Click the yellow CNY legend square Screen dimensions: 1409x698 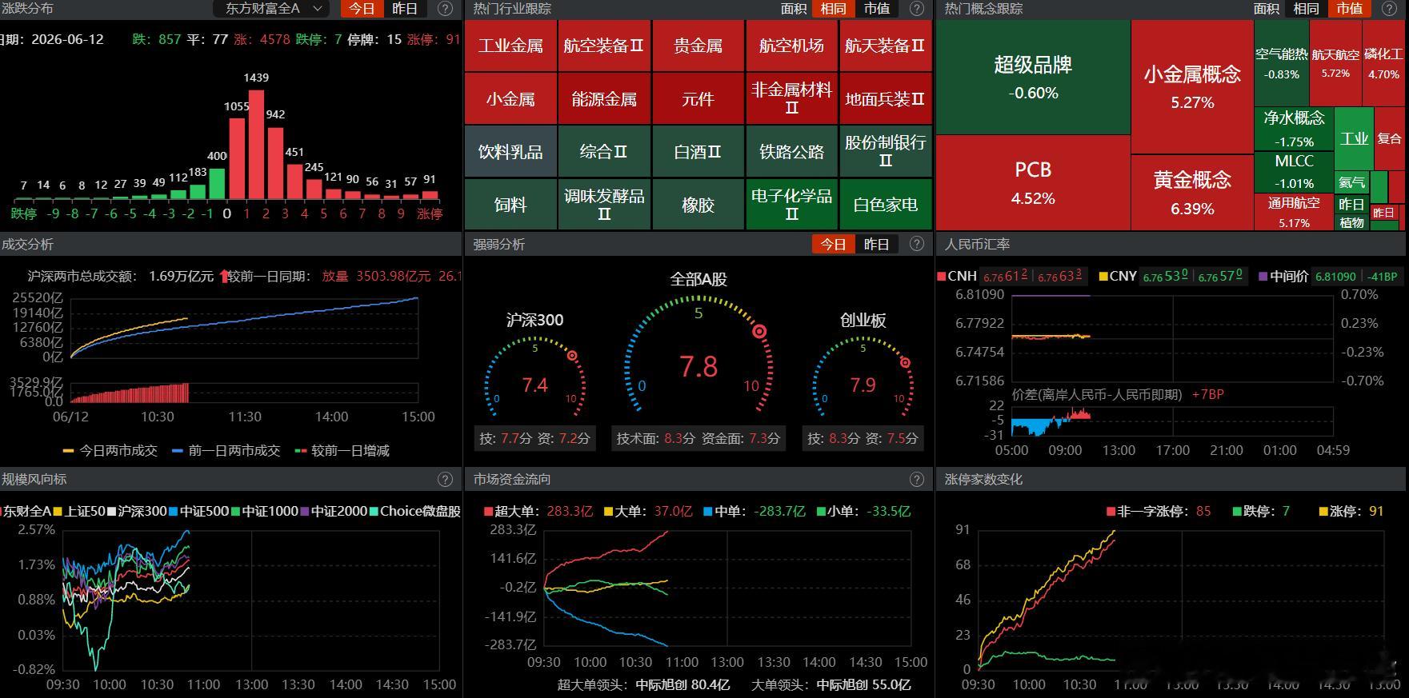[1103, 277]
